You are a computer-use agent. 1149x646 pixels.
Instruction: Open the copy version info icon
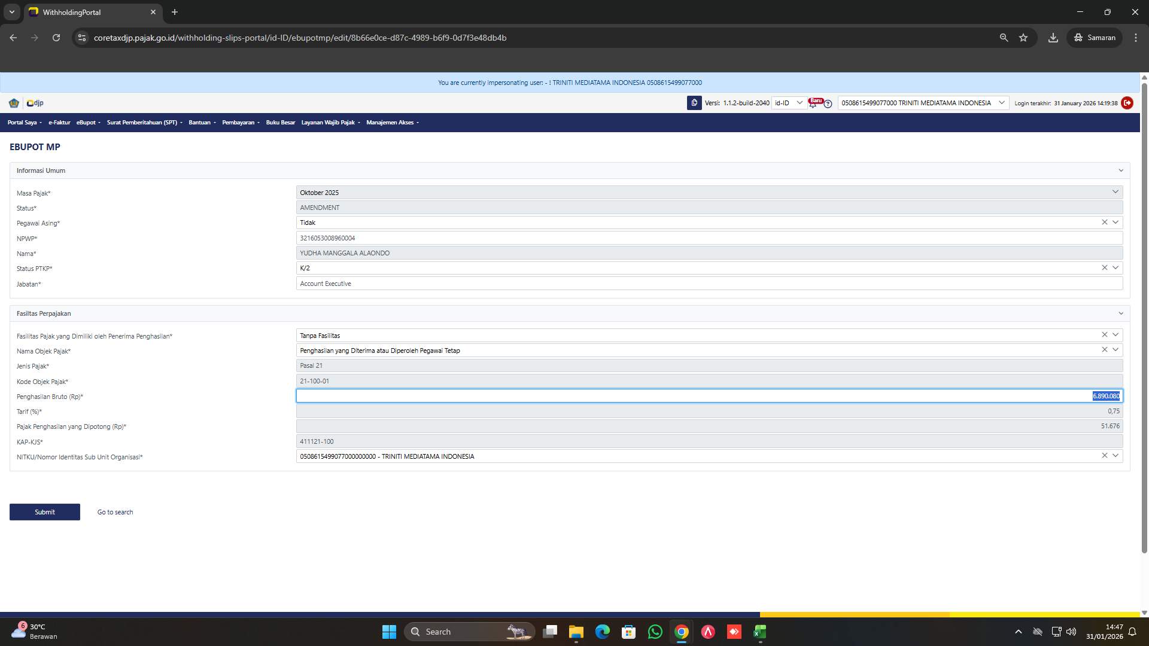coord(694,103)
